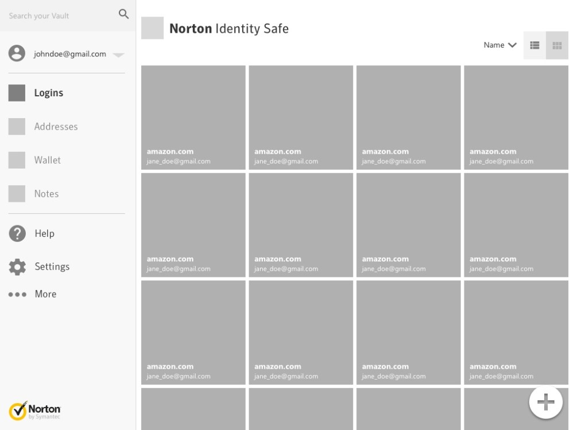
Task: Open the first amazon.com card in top row
Action: pos(193,118)
